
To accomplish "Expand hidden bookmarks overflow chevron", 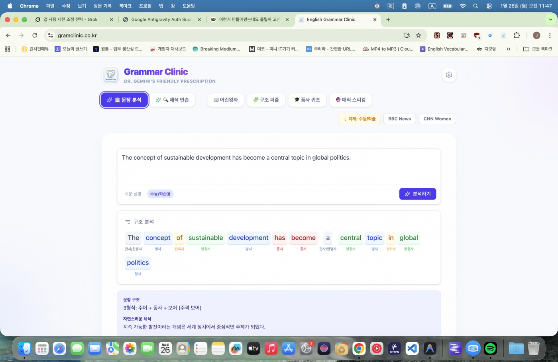I will pos(508,49).
